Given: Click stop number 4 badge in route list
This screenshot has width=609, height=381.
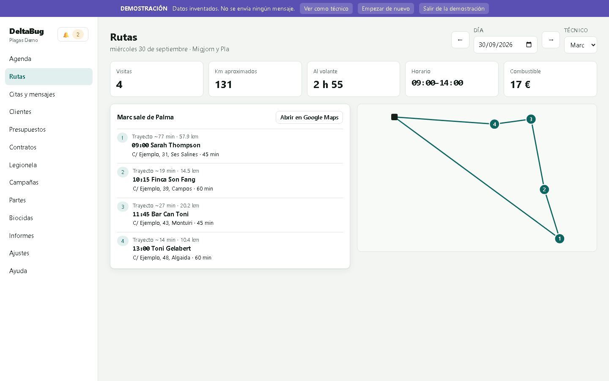Looking at the screenshot, I should pos(123,241).
